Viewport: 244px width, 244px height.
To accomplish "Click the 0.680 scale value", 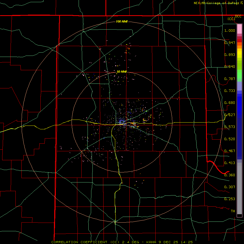I will click(230, 103).
